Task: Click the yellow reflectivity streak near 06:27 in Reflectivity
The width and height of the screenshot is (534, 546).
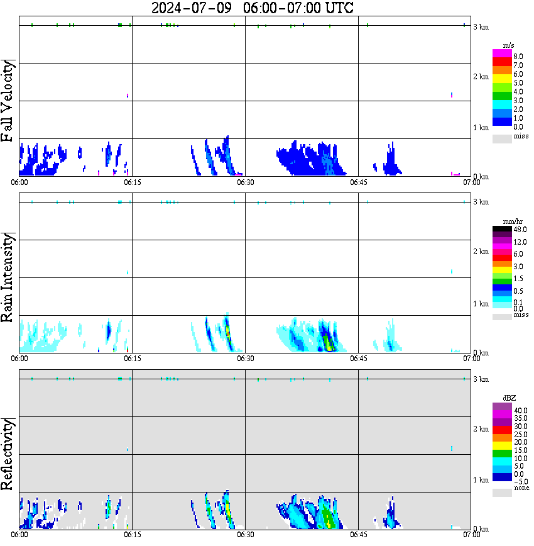Action: tap(228, 508)
